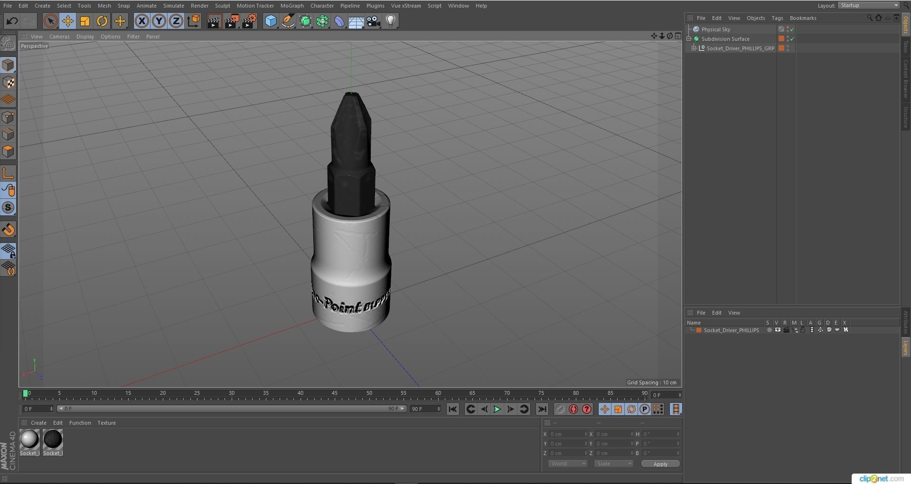Image resolution: width=911 pixels, height=484 pixels.
Task: Click the timeline preview range slider
Action: (x=232, y=409)
